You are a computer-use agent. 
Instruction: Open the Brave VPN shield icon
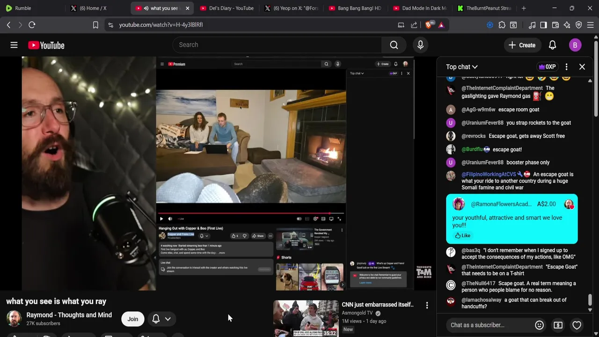click(579, 25)
